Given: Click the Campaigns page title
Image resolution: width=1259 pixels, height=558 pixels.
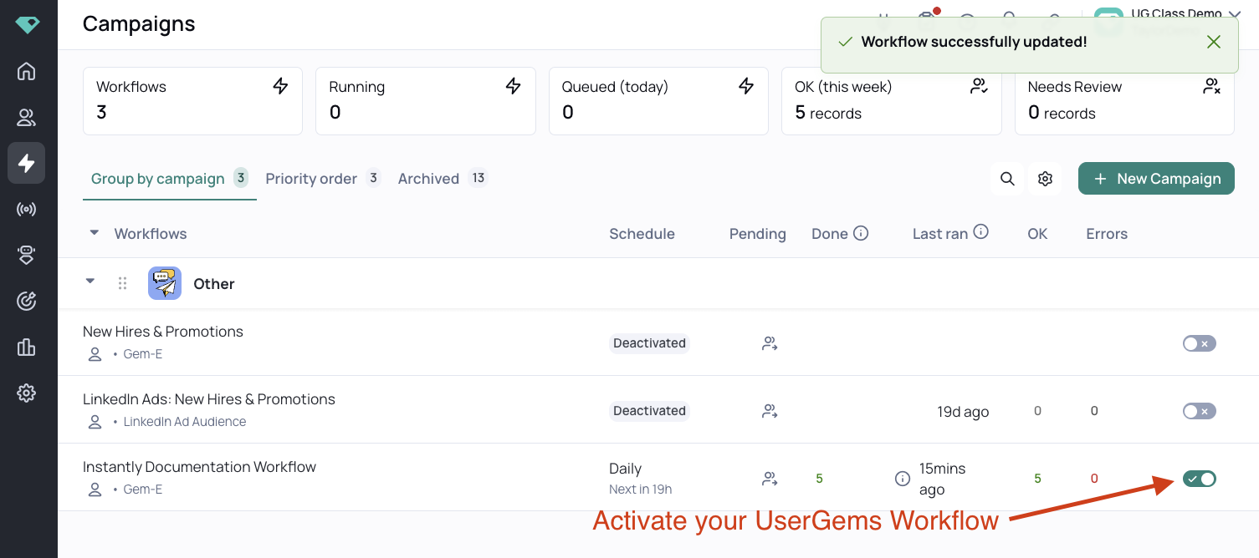Looking at the screenshot, I should click(139, 23).
